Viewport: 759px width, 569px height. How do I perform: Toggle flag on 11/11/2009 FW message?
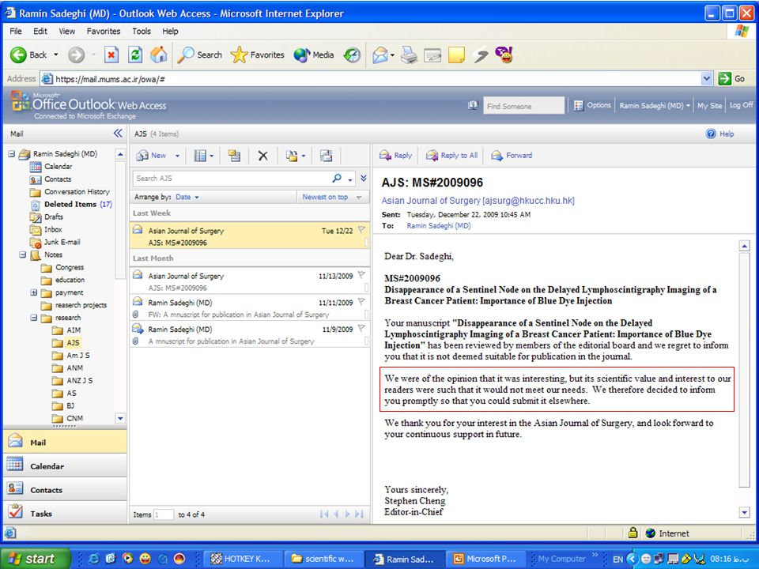coord(361,301)
